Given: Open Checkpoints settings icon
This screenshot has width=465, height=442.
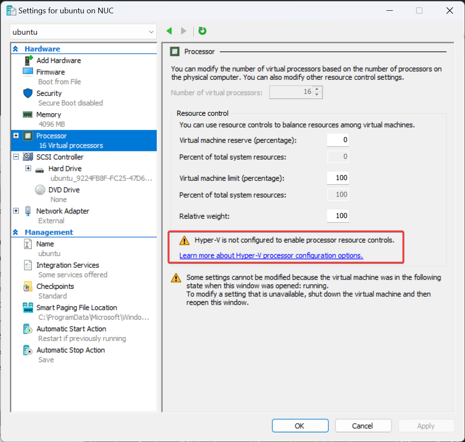Looking at the screenshot, I should tap(28, 286).
